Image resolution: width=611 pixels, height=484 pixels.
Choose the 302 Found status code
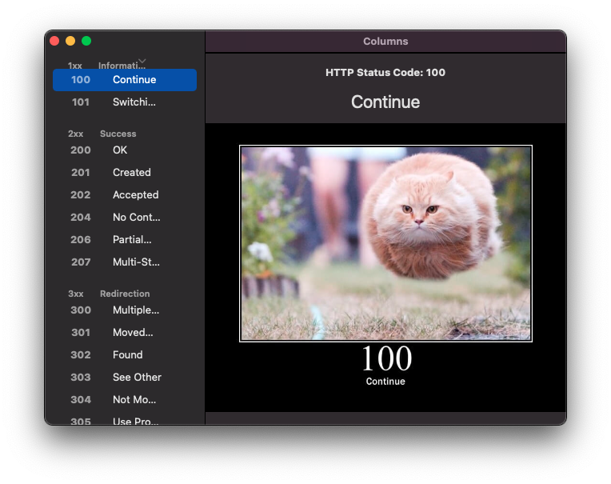click(125, 355)
